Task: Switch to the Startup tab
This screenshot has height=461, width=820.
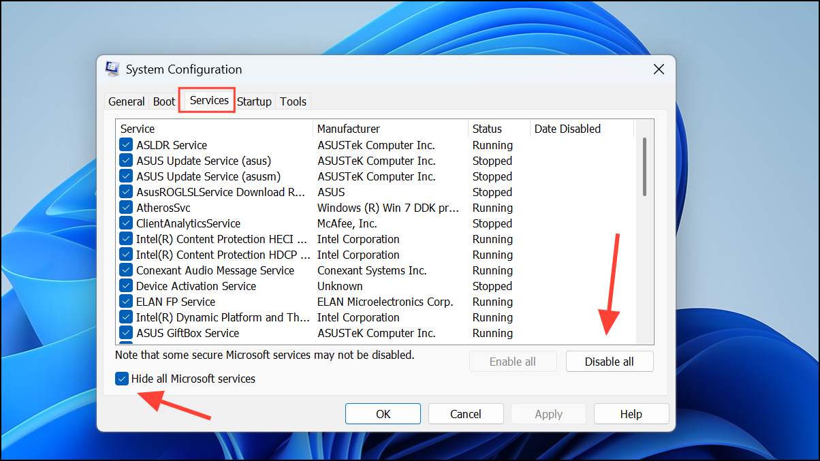Action: 254,101
